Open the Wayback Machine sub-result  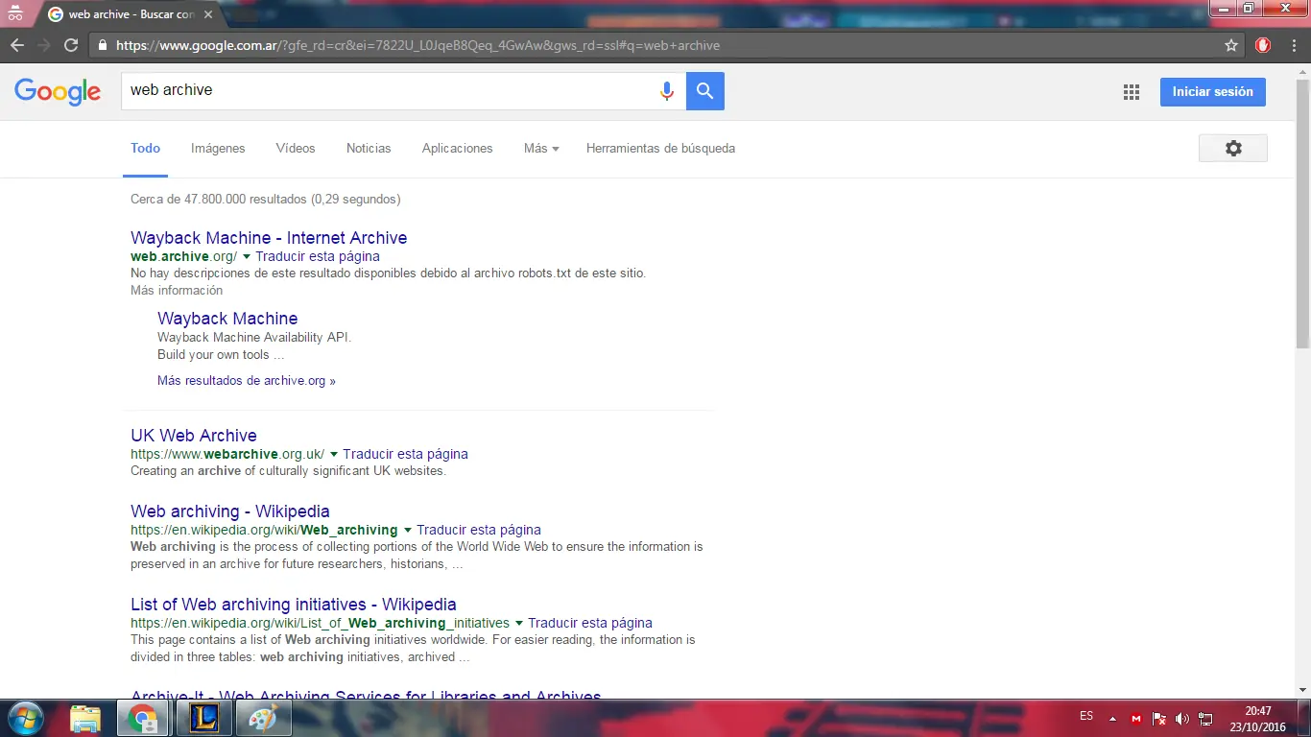(x=227, y=319)
